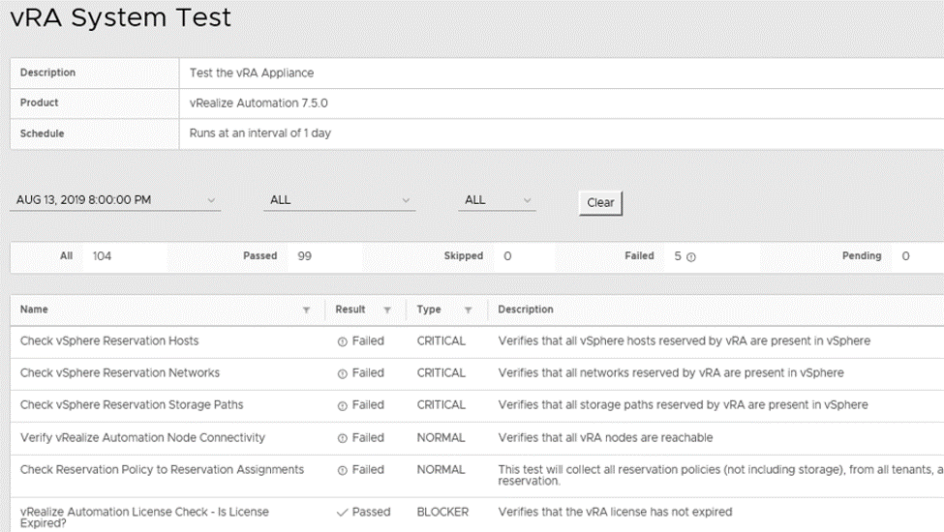Screen dimensions: 944x532
Task: Click the passed checkmark for License Check row
Action: click(x=341, y=512)
